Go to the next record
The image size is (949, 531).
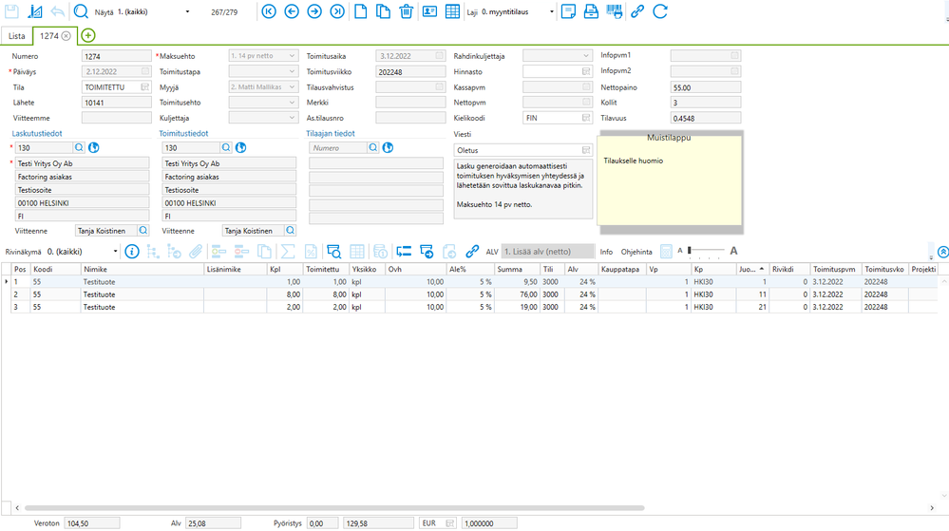click(x=314, y=10)
